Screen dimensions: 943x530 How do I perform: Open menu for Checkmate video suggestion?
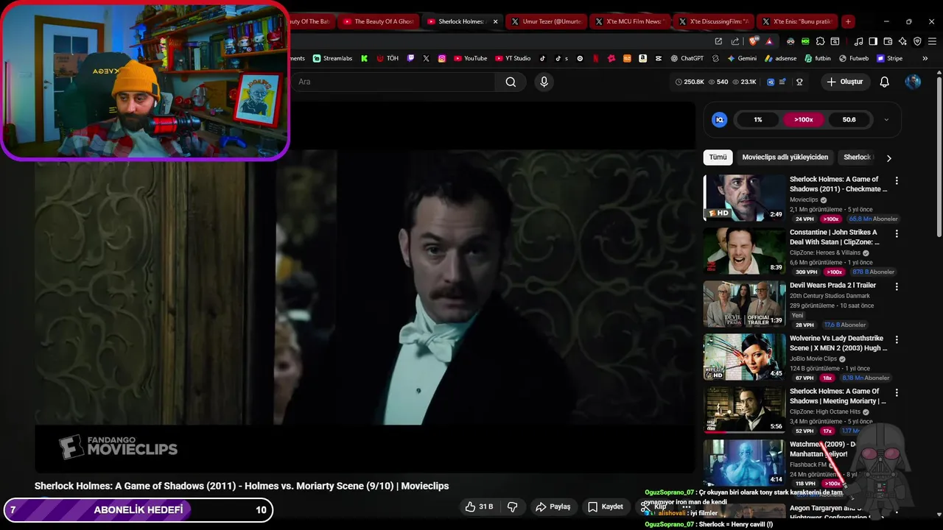[x=897, y=180]
